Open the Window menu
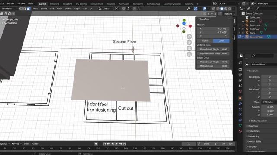The height and width of the screenshot is (155, 277). (21, 3)
